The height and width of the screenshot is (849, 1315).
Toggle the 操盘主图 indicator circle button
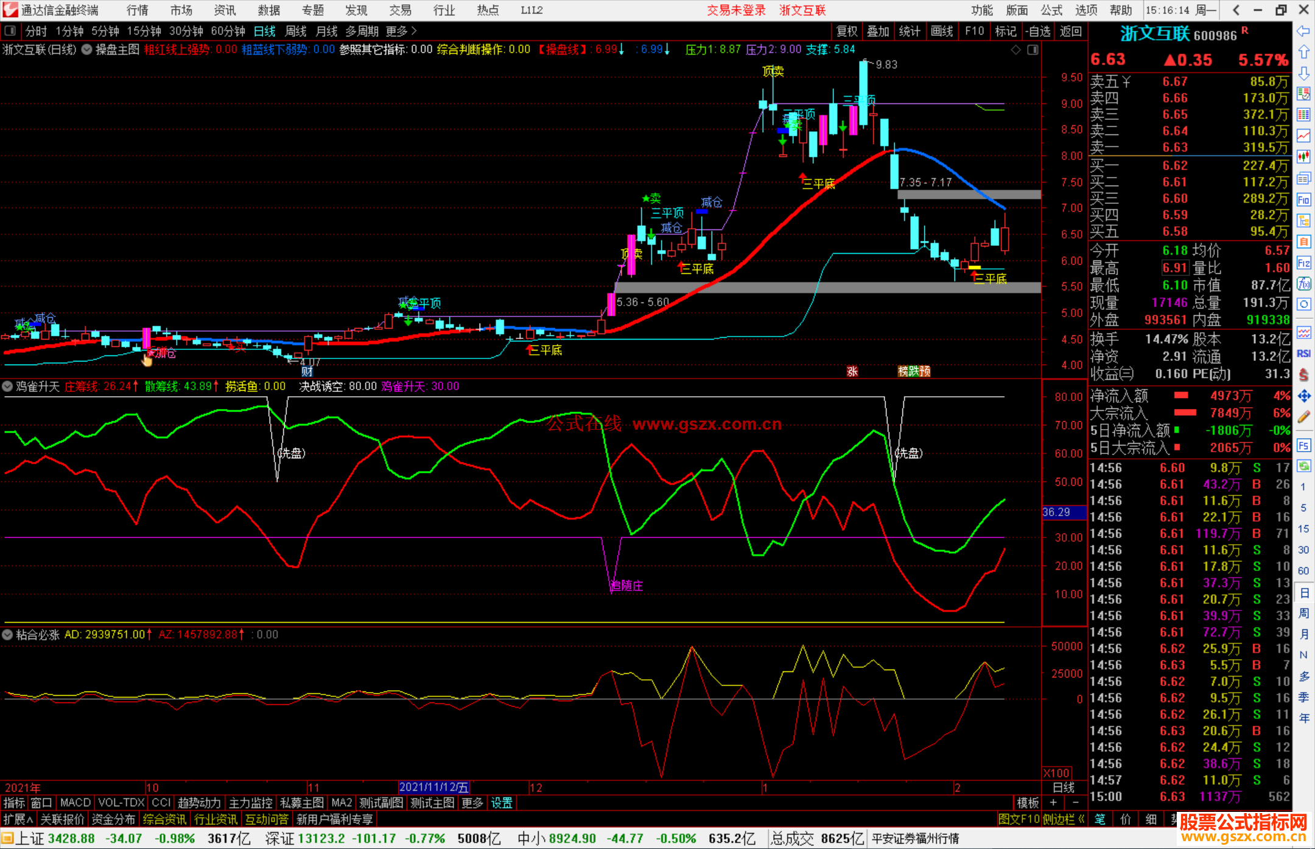coord(87,50)
